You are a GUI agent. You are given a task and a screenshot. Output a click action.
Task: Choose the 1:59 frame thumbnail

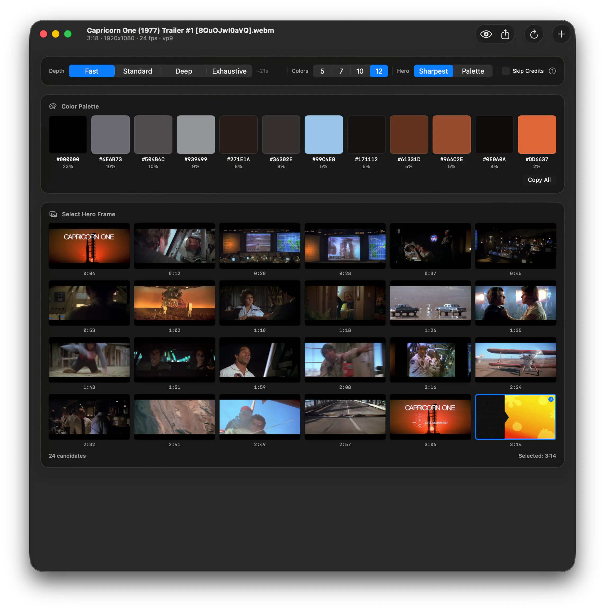tap(260, 360)
